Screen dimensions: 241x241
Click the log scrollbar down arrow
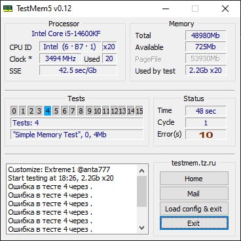tap(142, 228)
